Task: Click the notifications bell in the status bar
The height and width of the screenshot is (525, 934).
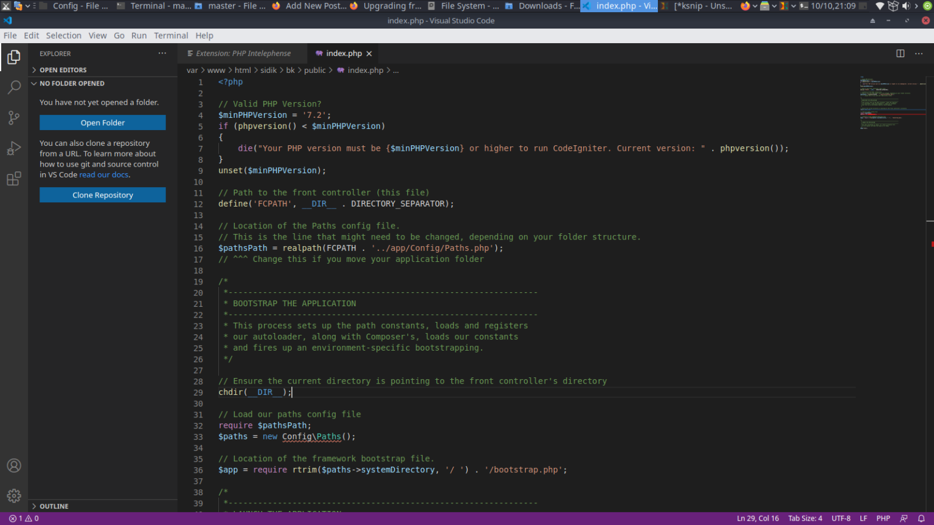Action: click(x=921, y=518)
